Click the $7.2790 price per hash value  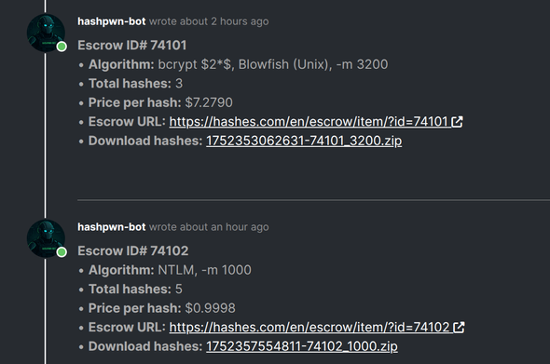[209, 102]
